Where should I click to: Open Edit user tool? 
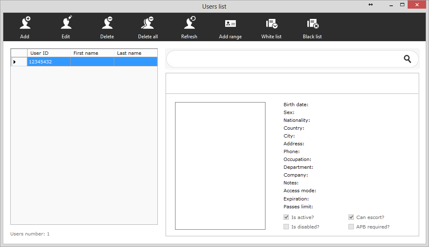click(66, 24)
